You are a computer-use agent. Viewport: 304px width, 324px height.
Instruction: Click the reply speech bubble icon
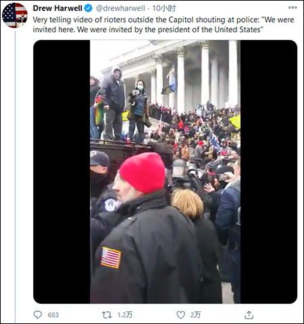click(38, 315)
